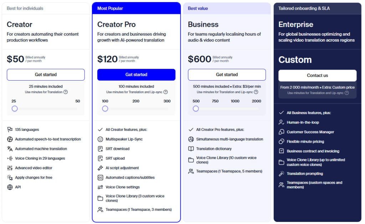Click the Human-in-the-loop icon in Enterprise
This screenshot has height=224, width=365.
(282, 122)
